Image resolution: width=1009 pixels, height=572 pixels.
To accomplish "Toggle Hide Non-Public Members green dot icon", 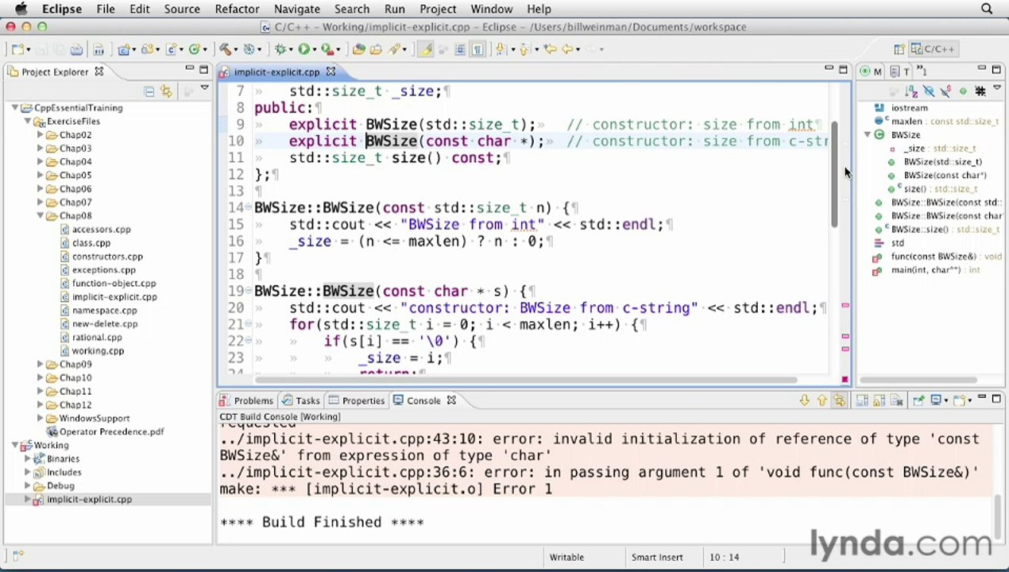I will point(963,91).
